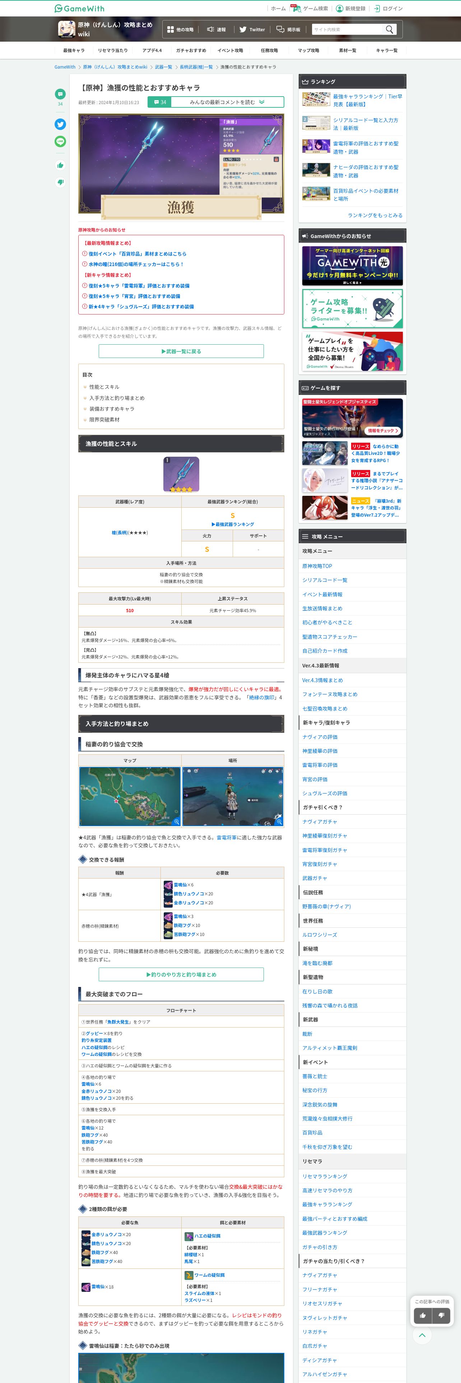Open 聖遺物スコアチェッカー menu link
Image resolution: width=461 pixels, height=1383 pixels.
coord(330,637)
